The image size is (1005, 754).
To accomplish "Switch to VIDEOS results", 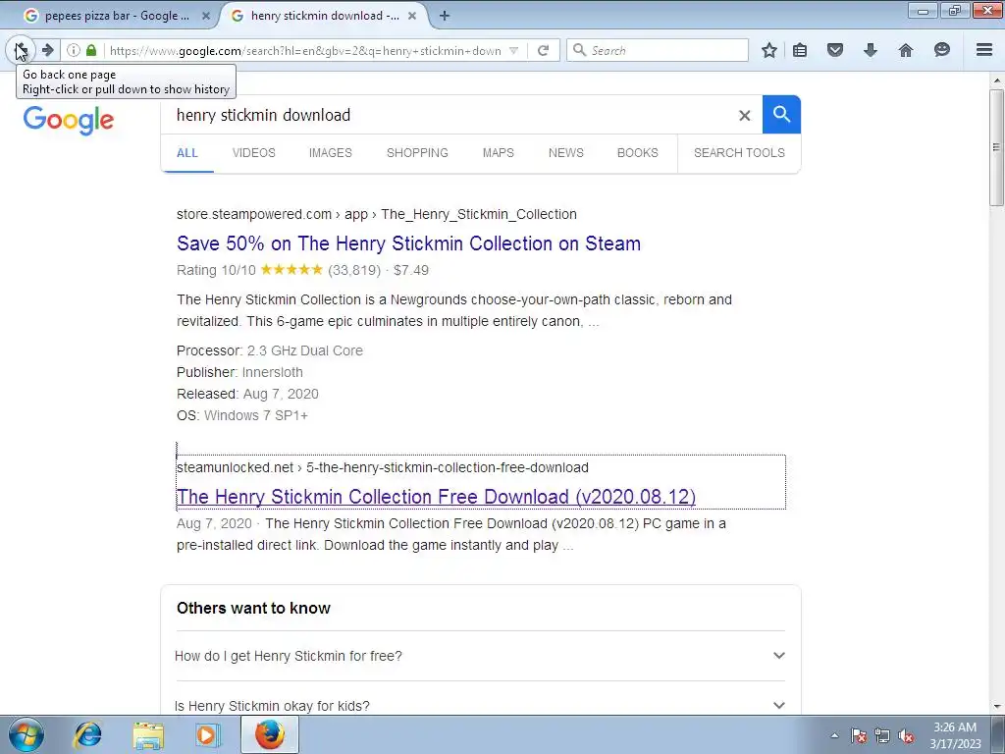I will [x=254, y=153].
